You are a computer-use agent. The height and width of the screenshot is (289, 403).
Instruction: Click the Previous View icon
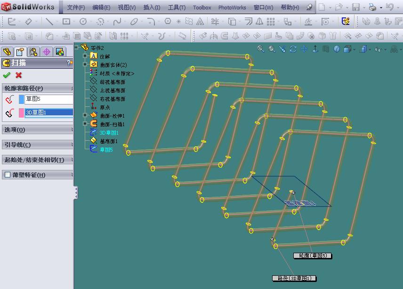pyautogui.click(x=282, y=48)
